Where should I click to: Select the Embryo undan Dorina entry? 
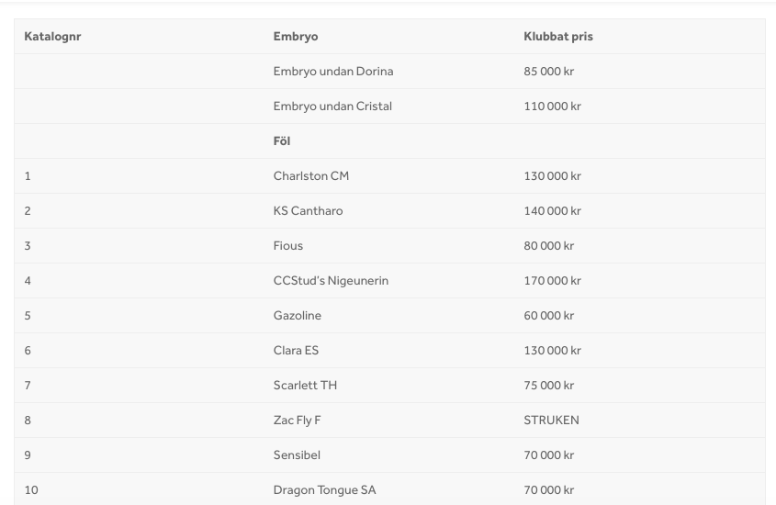point(333,72)
